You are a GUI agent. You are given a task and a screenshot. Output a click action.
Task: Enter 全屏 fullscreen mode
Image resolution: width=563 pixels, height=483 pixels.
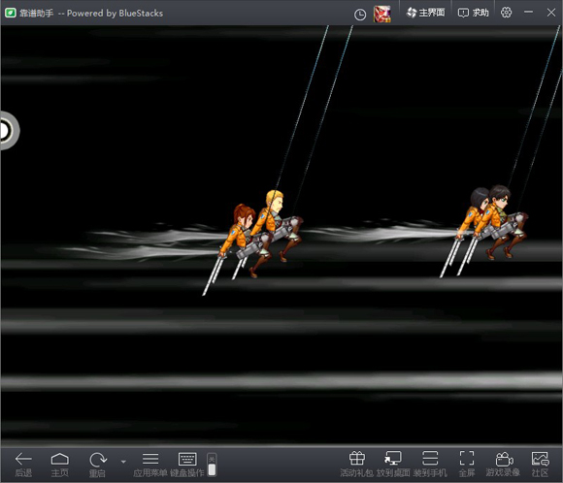point(467,465)
